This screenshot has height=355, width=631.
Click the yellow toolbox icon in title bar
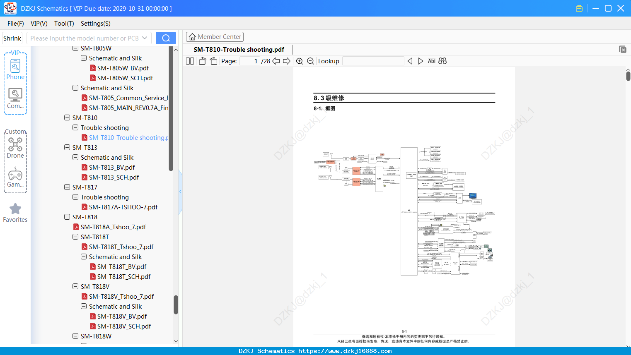579,8
